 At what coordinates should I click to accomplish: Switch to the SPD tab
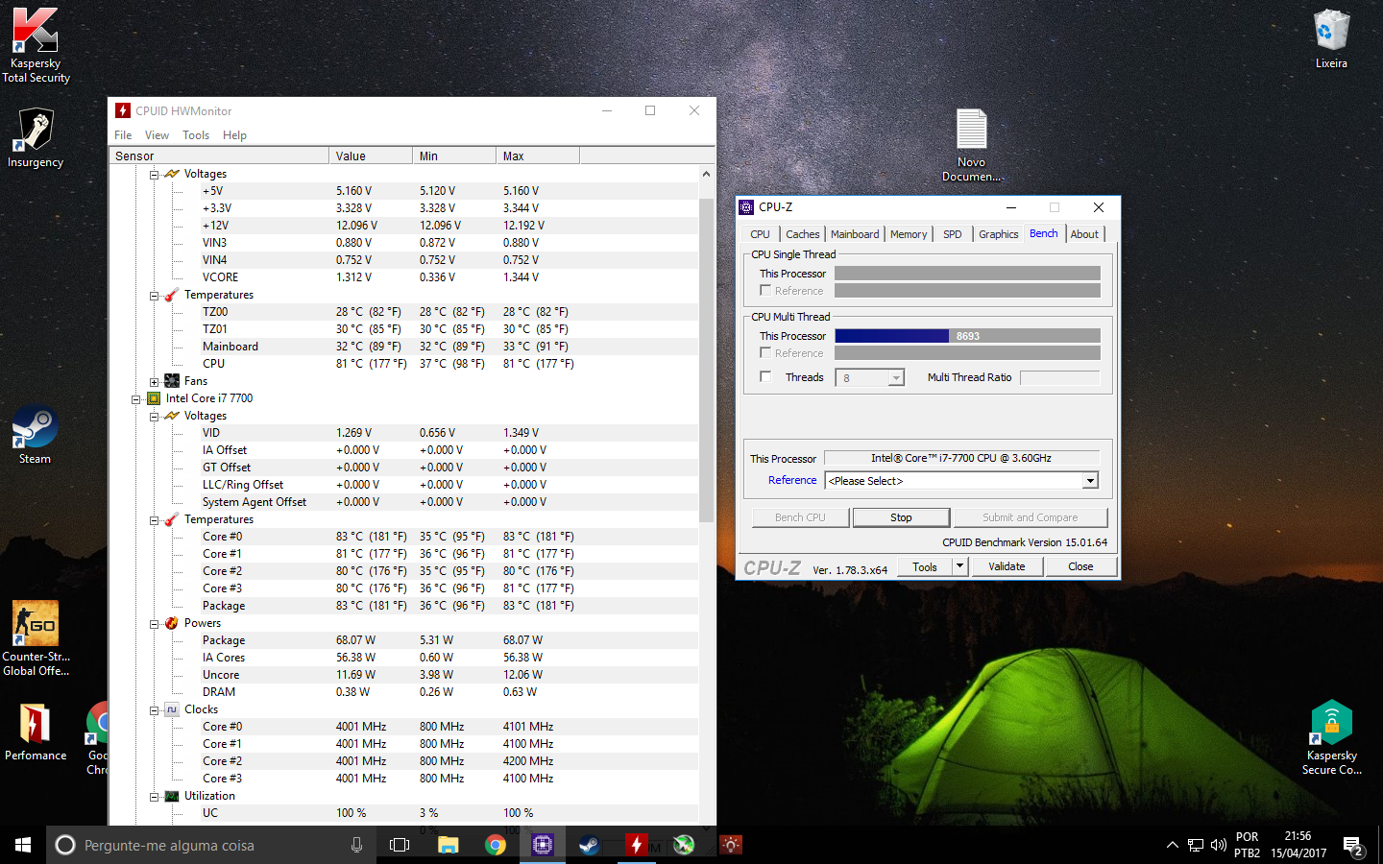952,234
